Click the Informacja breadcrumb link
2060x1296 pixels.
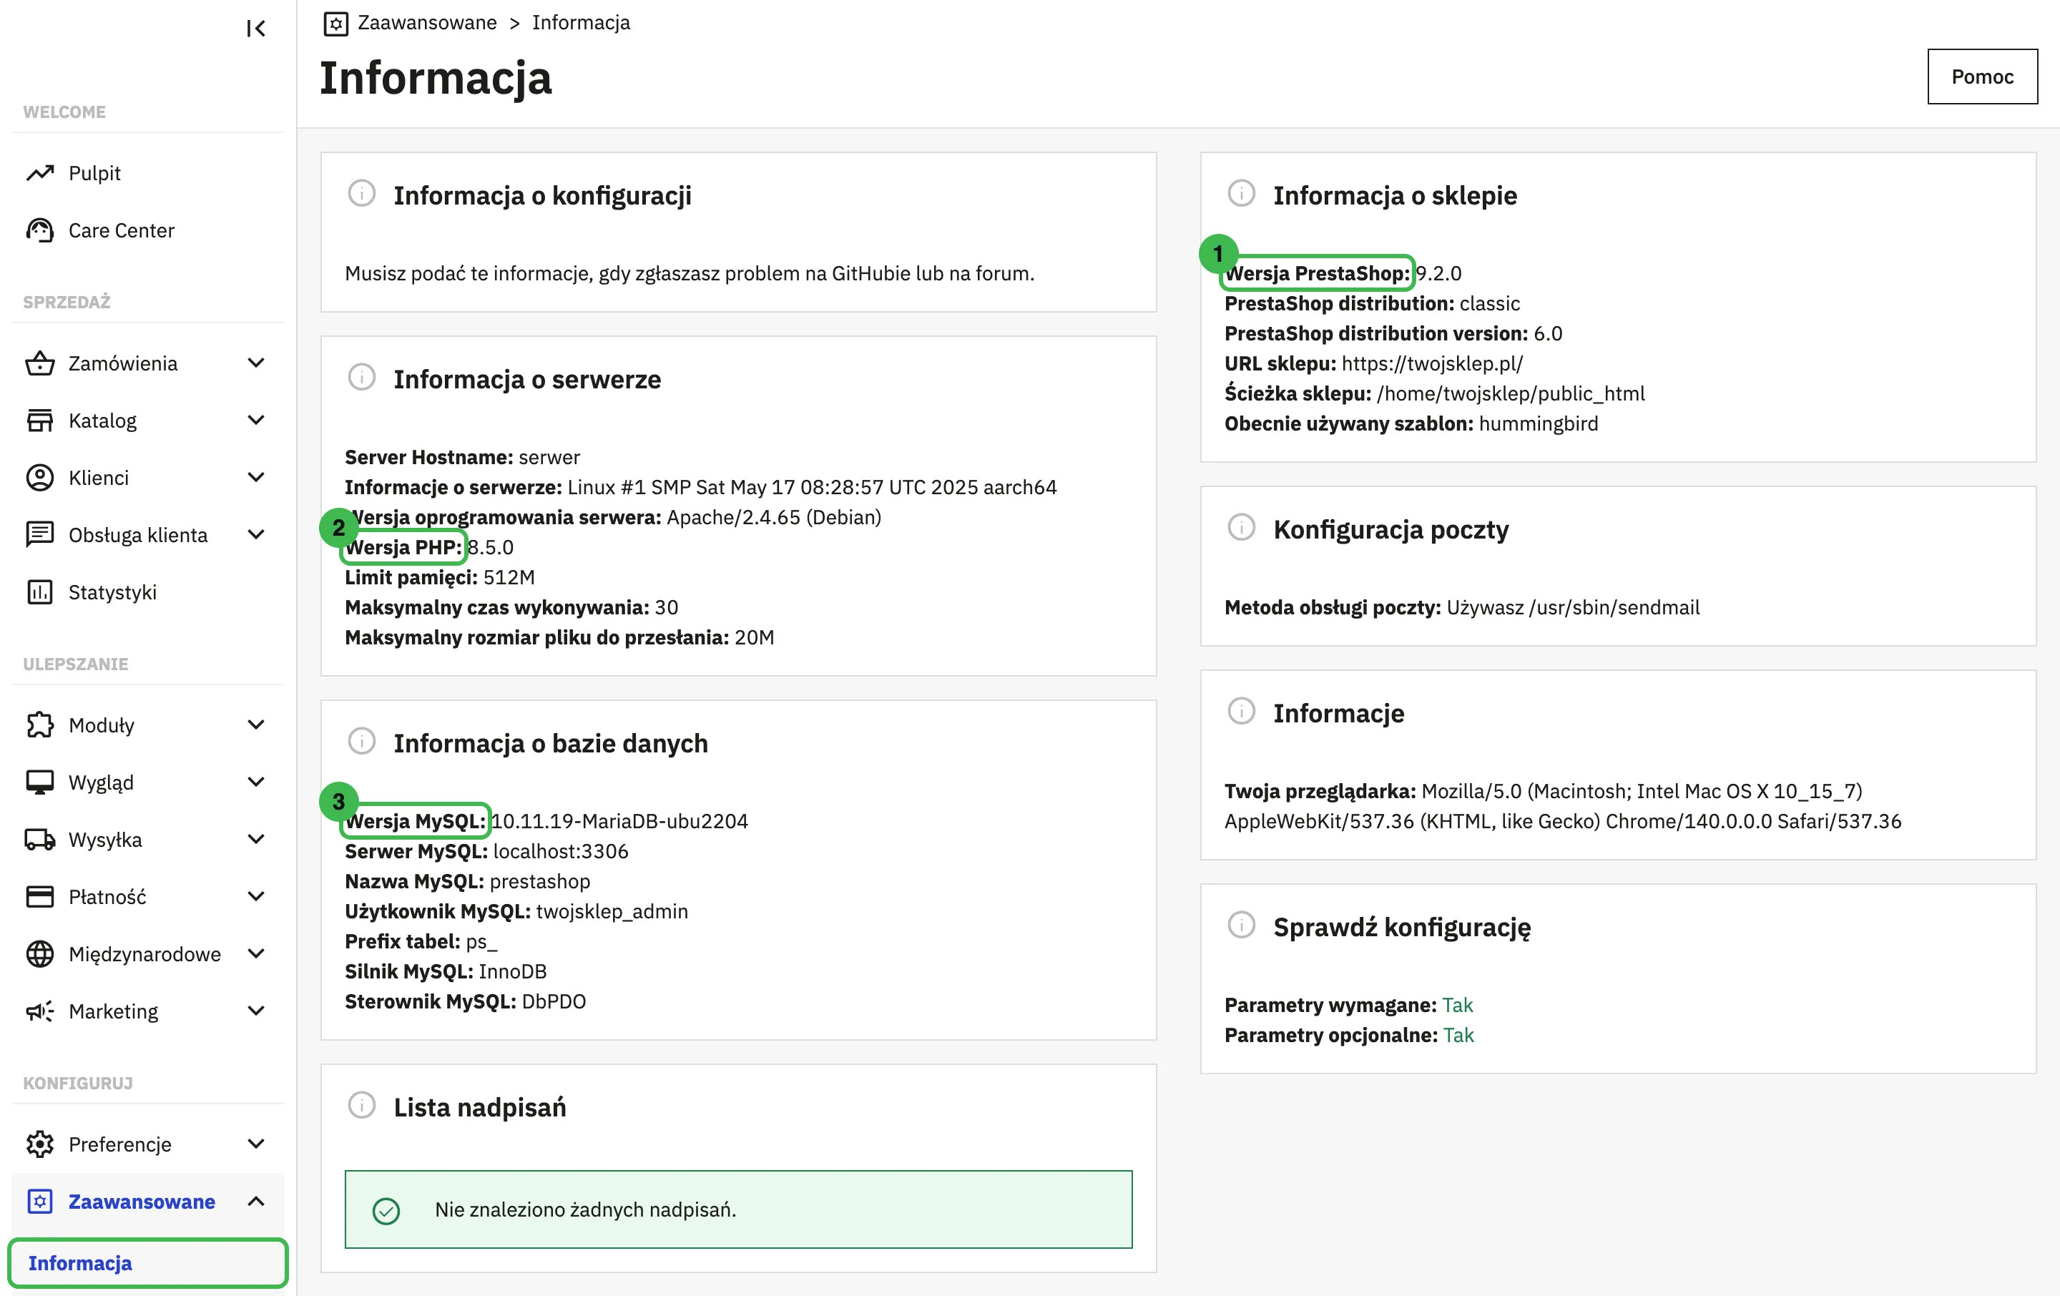[581, 23]
